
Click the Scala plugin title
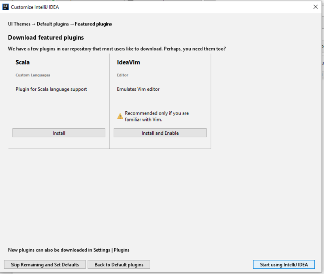23,62
